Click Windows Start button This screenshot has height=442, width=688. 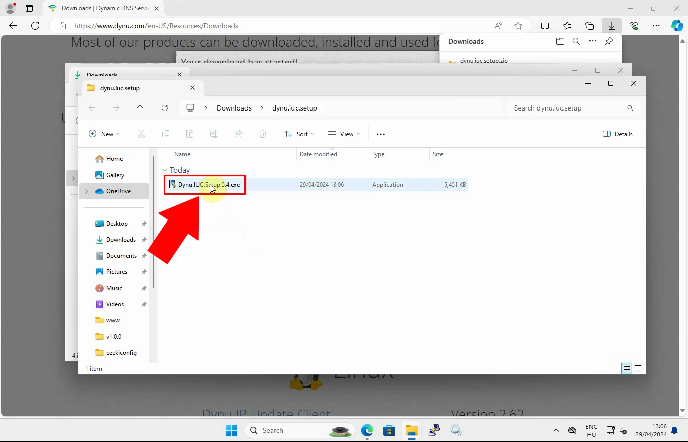pos(231,430)
